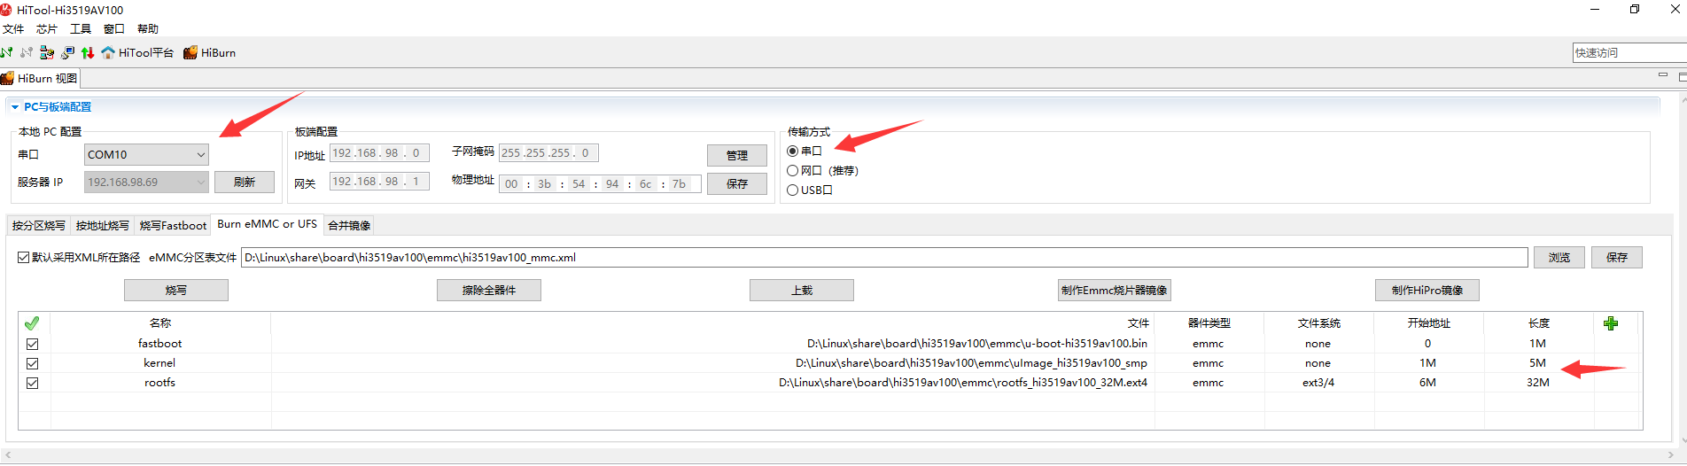Click the 32M length cell

[1538, 383]
